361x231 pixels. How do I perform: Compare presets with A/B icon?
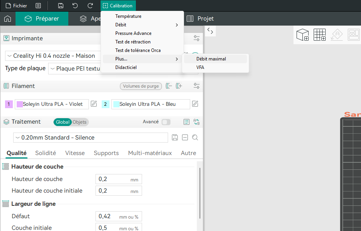196,122
